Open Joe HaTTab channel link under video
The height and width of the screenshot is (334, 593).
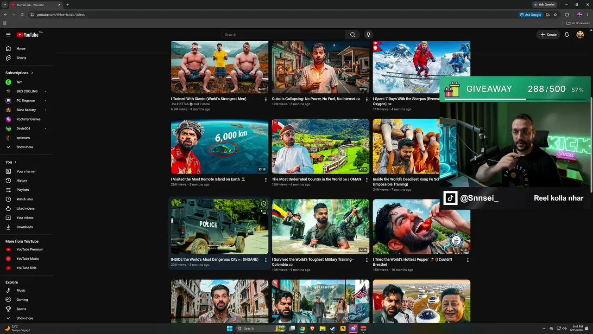click(x=180, y=104)
